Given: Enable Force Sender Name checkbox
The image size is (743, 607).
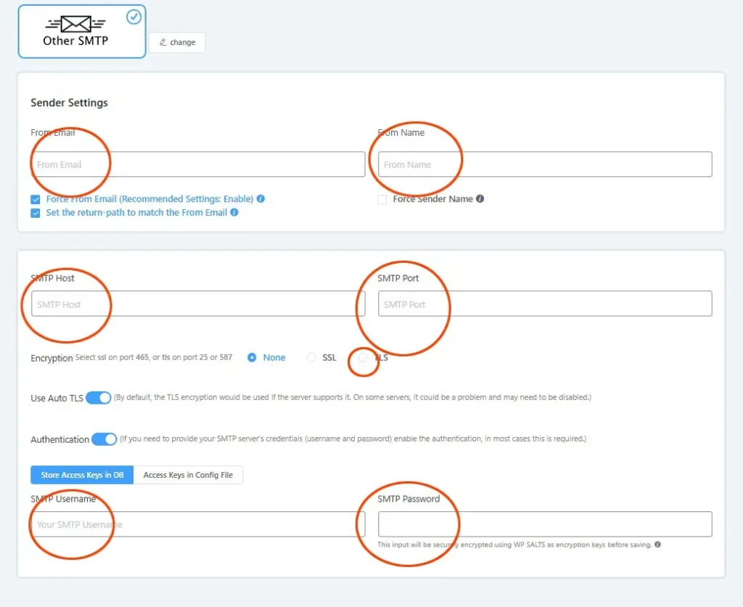Looking at the screenshot, I should click(x=382, y=200).
